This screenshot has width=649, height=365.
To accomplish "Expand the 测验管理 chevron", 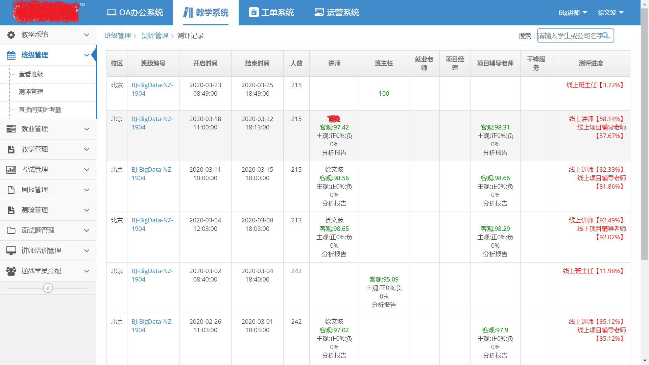I will (87, 210).
